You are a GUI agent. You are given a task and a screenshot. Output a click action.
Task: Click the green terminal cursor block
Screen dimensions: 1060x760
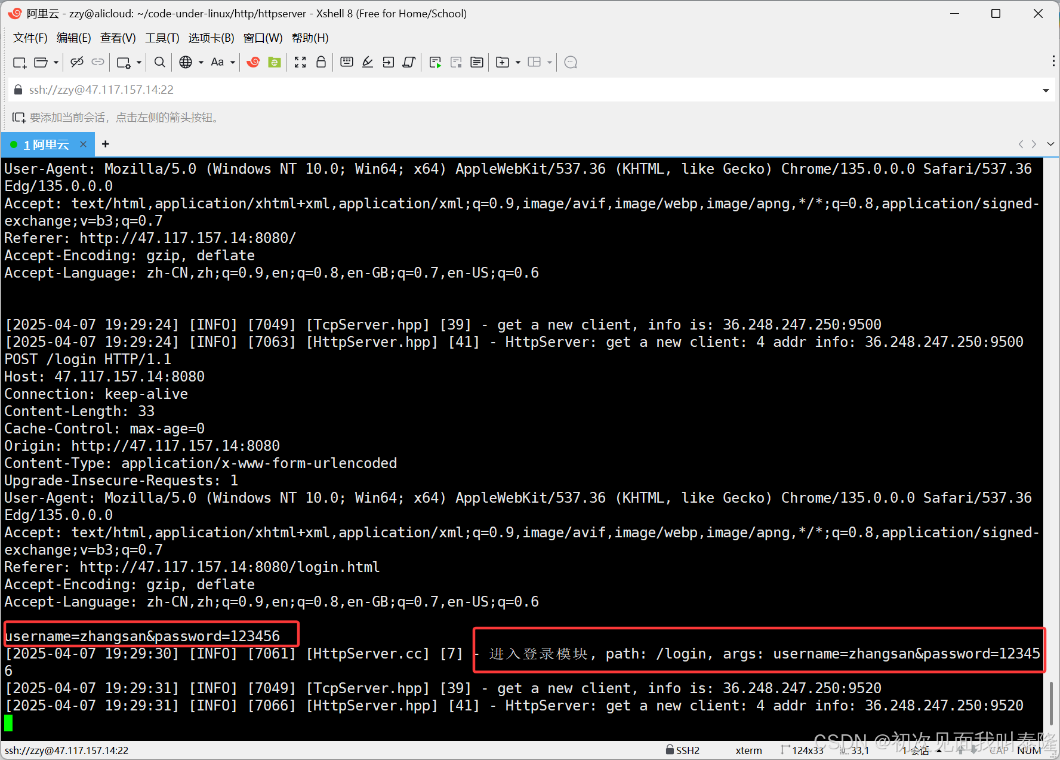coord(8,723)
